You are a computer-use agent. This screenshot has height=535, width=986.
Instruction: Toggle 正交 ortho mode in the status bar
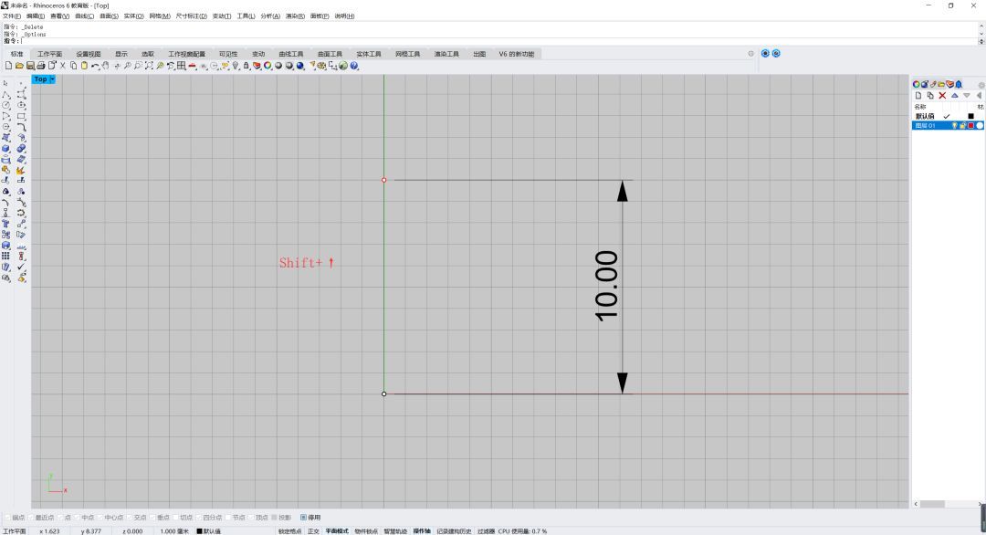pos(313,531)
